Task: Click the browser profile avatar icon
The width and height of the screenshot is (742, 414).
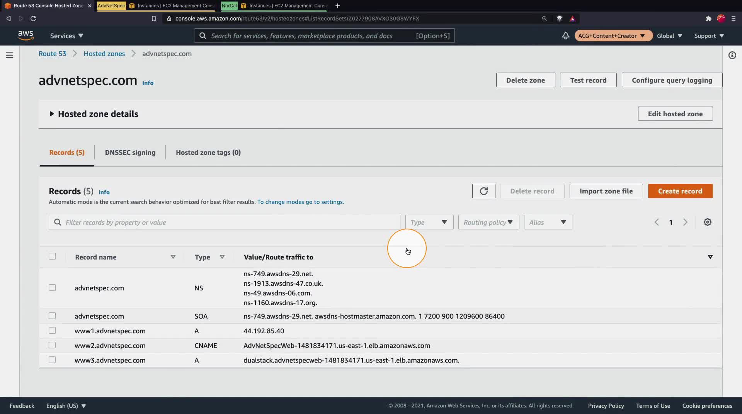Action: [721, 19]
